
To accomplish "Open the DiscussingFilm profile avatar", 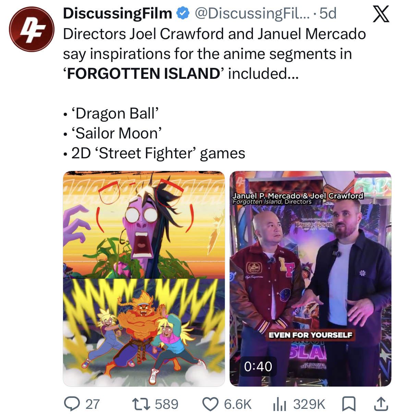I will [x=32, y=29].
